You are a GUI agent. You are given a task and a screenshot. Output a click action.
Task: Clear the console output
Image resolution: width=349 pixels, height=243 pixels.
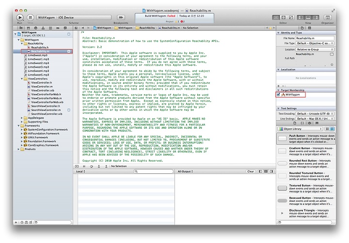point(251,171)
